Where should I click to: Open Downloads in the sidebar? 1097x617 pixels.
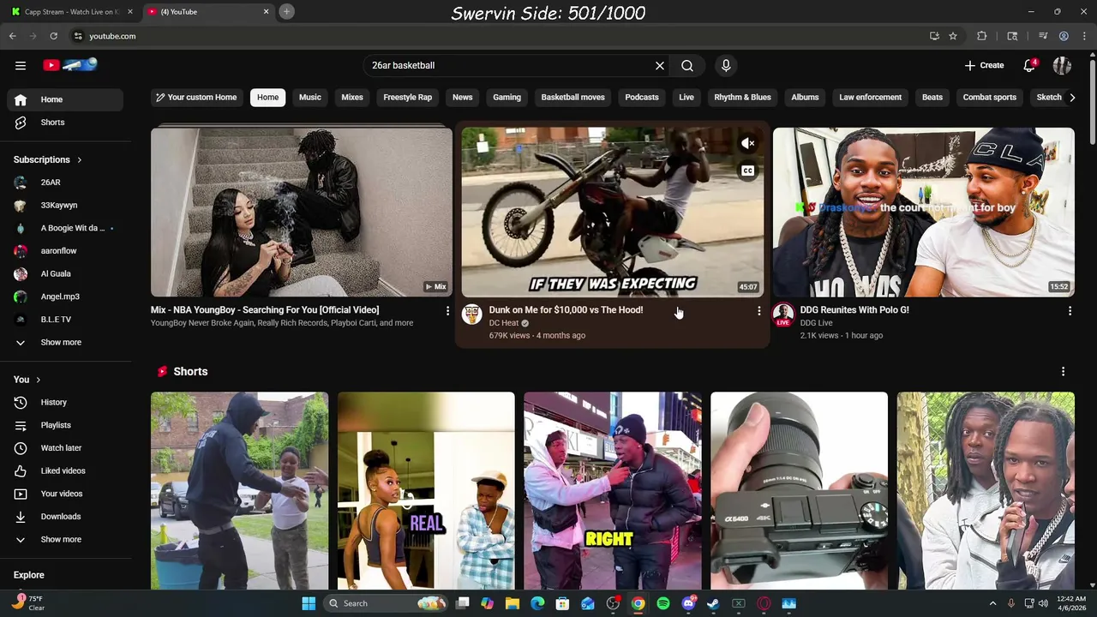pos(65,517)
